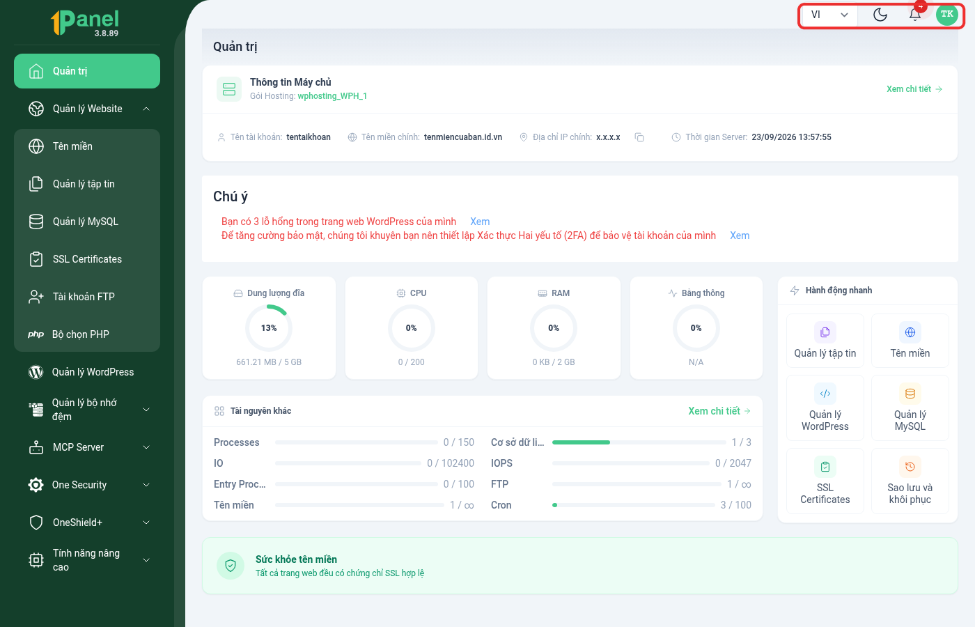975x627 pixels.
Task: Open Quản lý WordPress in the sidebar
Action: 87,372
